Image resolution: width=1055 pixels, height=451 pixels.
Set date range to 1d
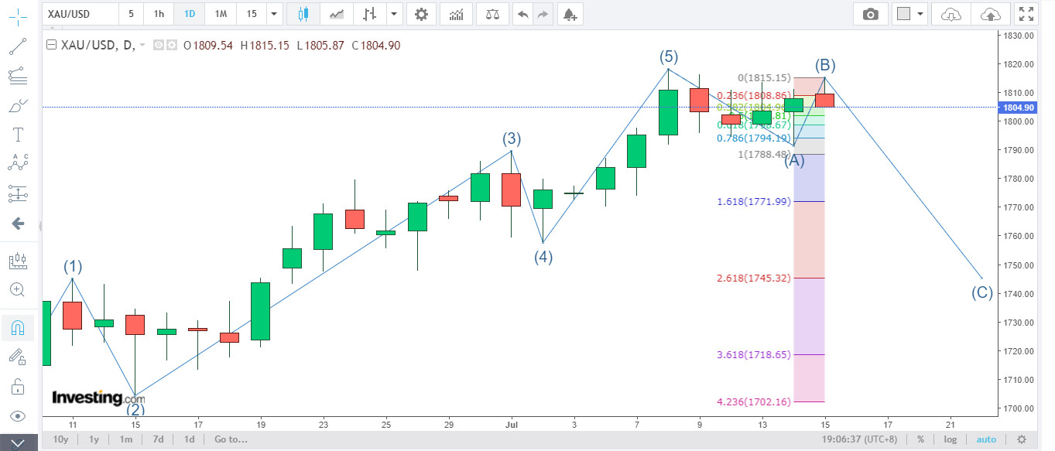pos(189,439)
